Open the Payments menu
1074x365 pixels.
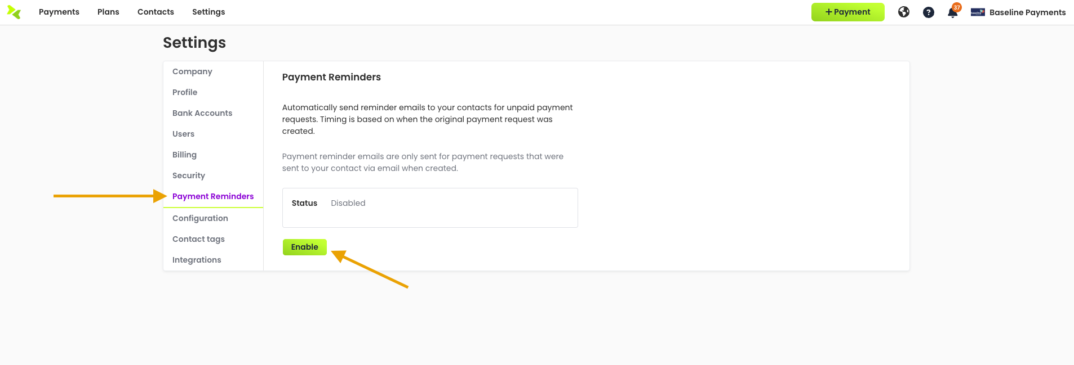pyautogui.click(x=59, y=12)
